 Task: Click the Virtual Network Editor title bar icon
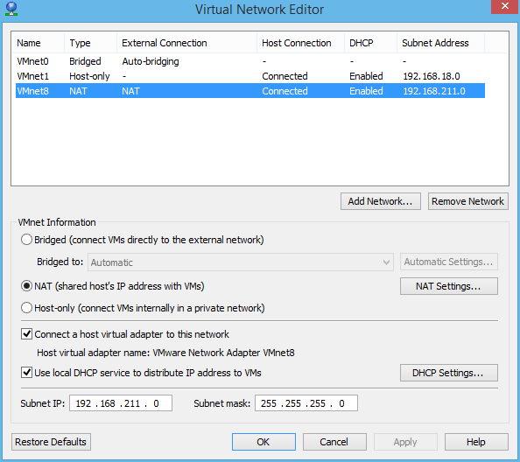point(11,9)
